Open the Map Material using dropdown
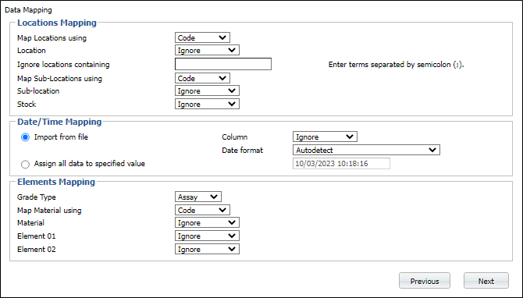The height and width of the screenshot is (298, 523). (202, 210)
